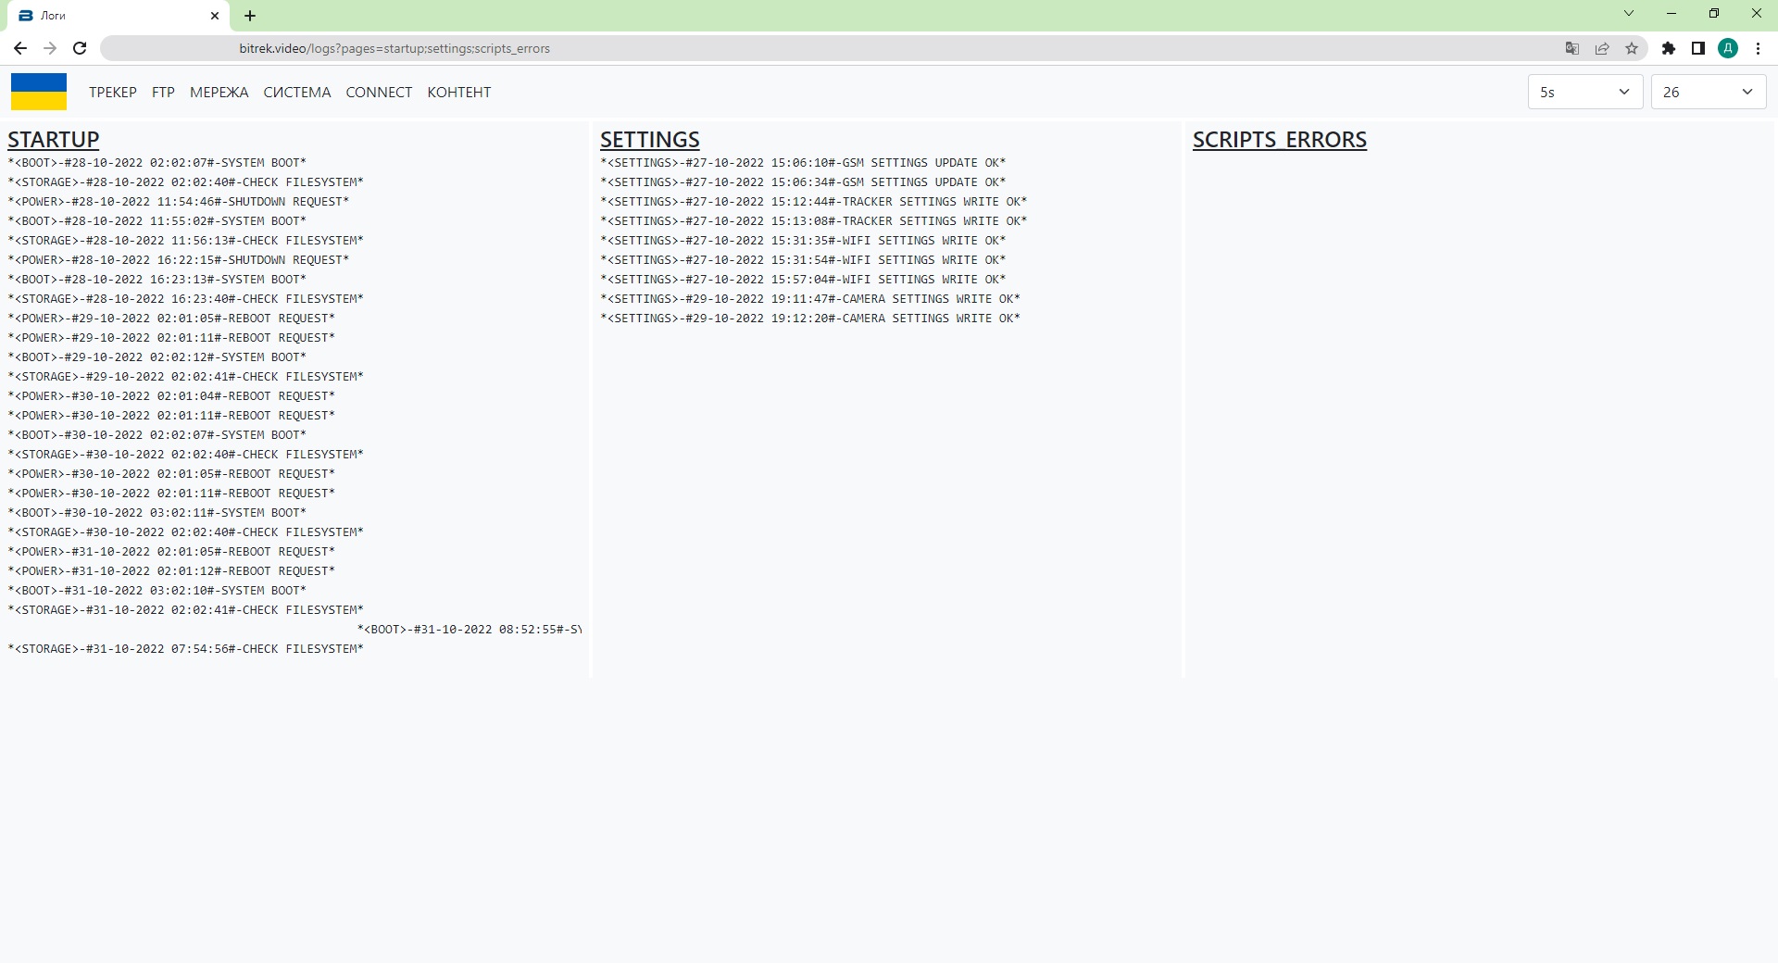1778x963 pixels.
Task: Click the share page icon
Action: tap(1602, 48)
